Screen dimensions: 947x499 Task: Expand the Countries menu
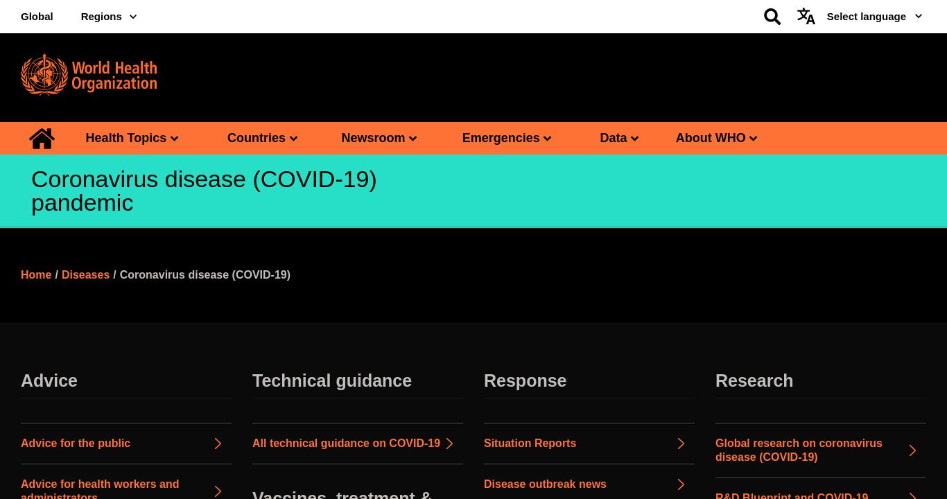tap(262, 138)
